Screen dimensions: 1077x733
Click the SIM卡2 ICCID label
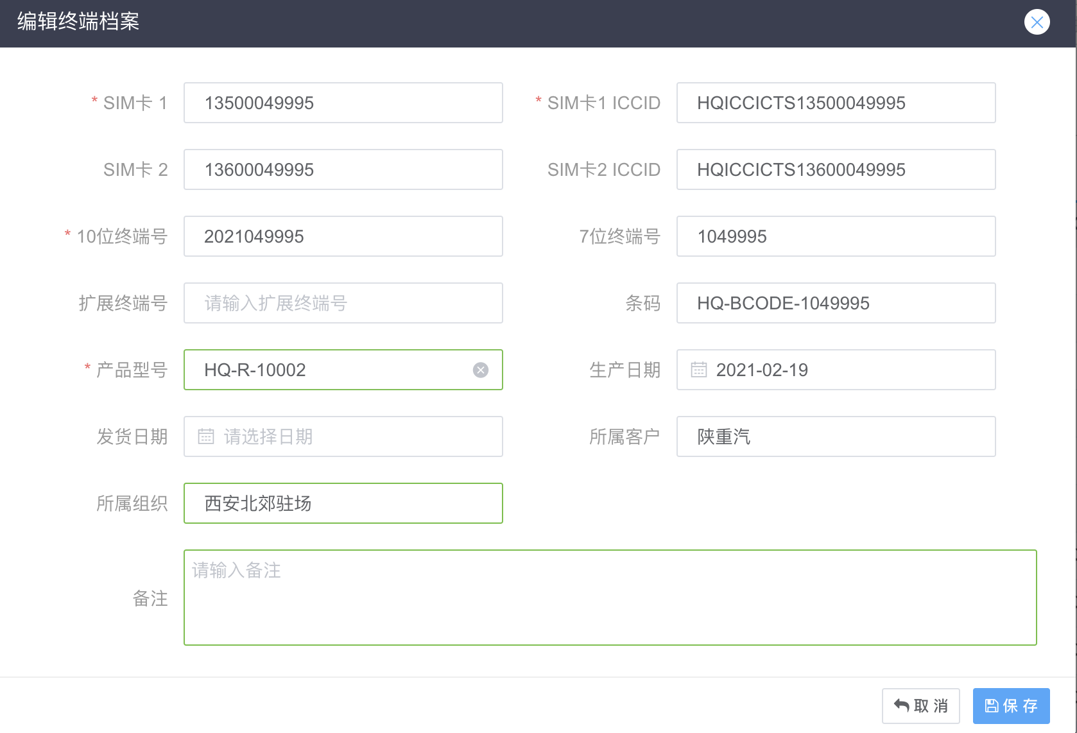click(603, 169)
